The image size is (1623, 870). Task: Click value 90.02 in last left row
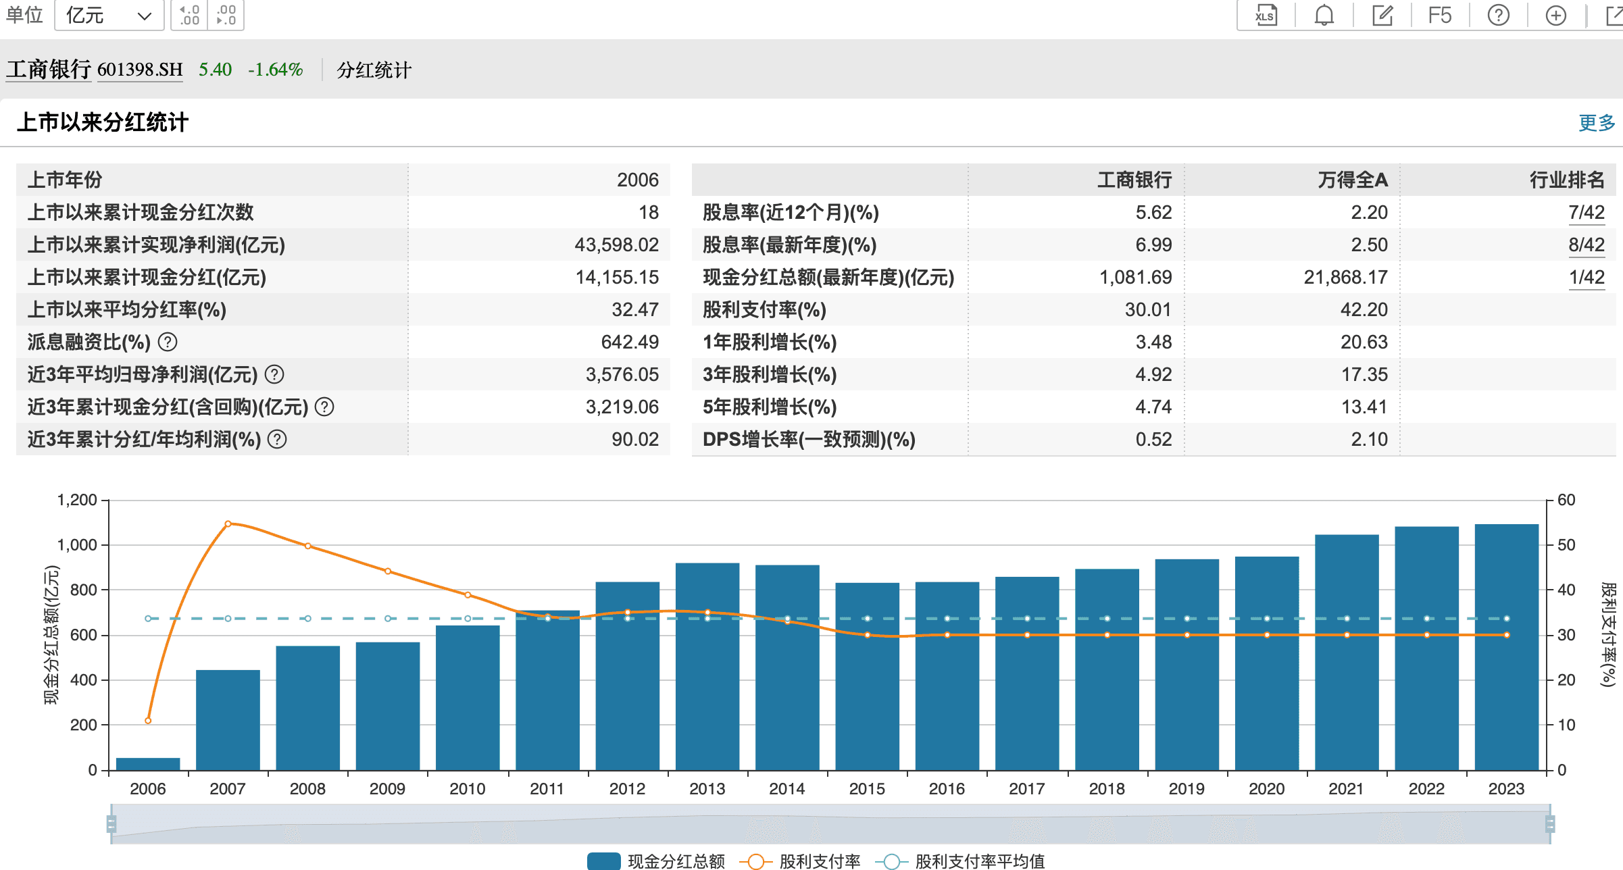(x=635, y=440)
